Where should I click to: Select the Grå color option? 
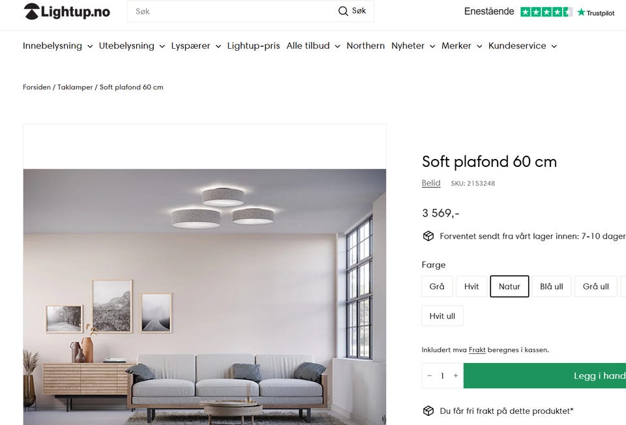tap(437, 286)
